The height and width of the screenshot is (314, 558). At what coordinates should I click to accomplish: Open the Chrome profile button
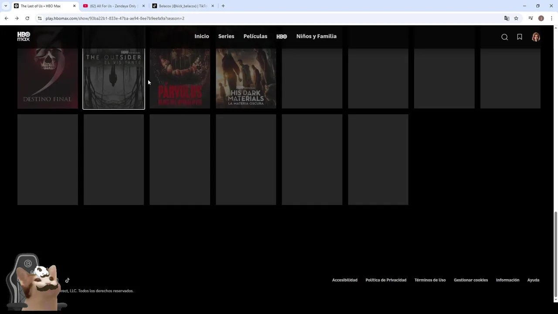tap(541, 18)
